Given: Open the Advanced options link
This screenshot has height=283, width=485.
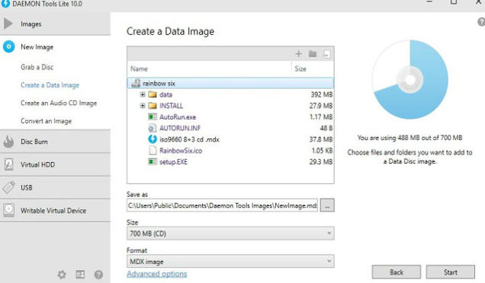Looking at the screenshot, I should [157, 274].
